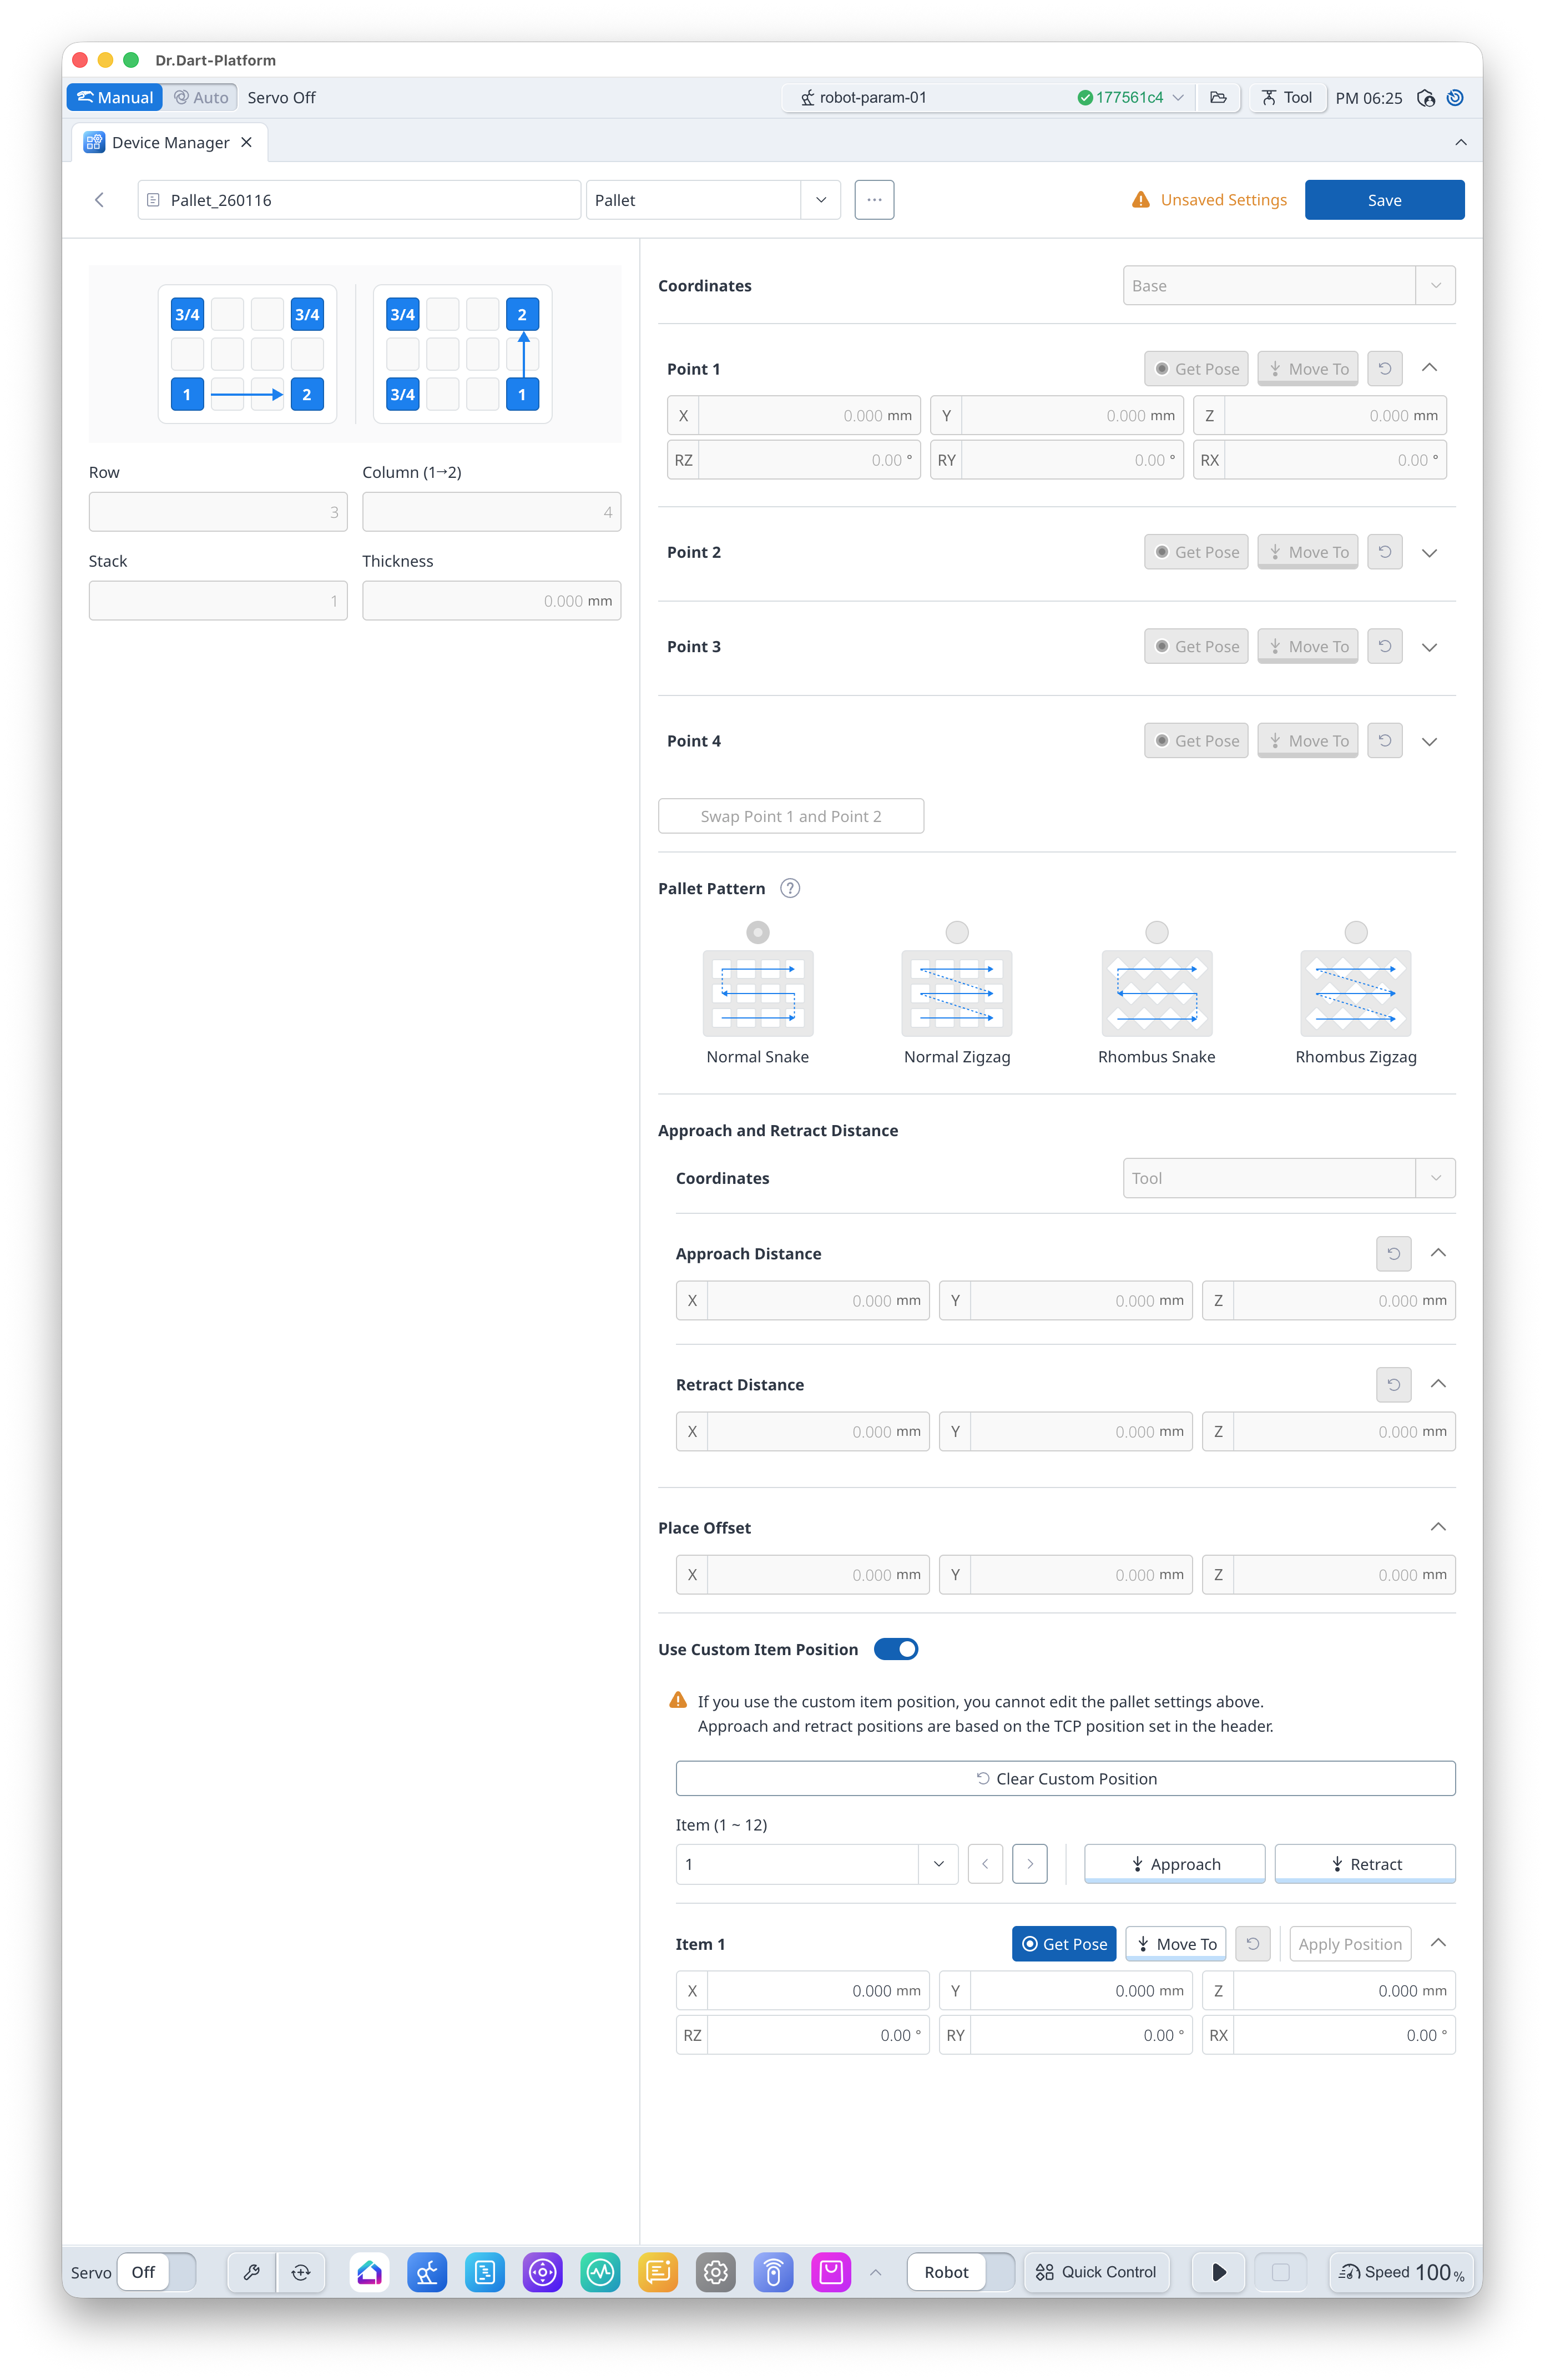
Task: Go to previous item with left chevron
Action: tap(985, 1864)
